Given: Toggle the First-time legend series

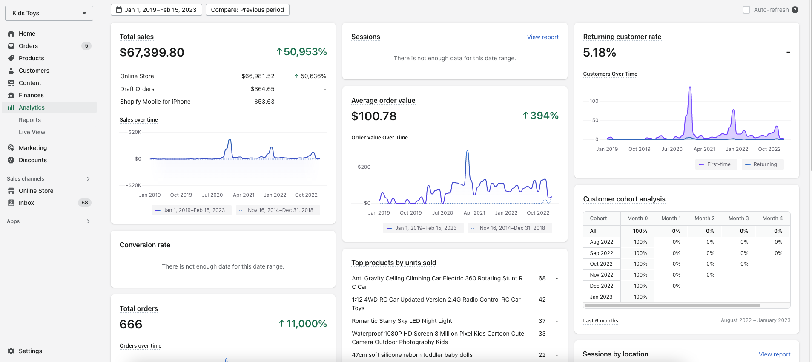Looking at the screenshot, I should [x=716, y=164].
